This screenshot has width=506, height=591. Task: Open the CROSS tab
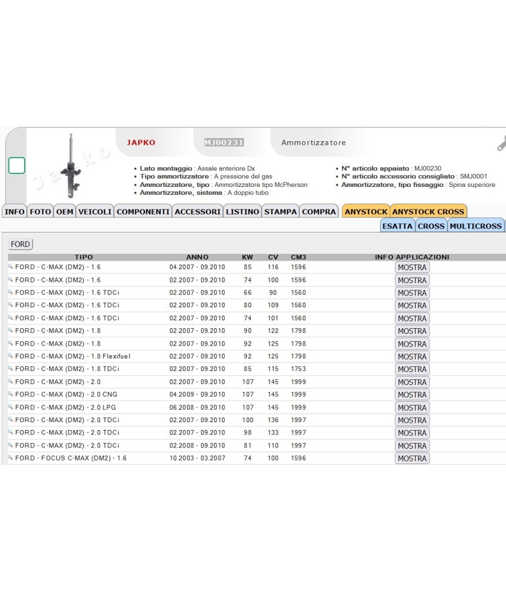point(431,226)
